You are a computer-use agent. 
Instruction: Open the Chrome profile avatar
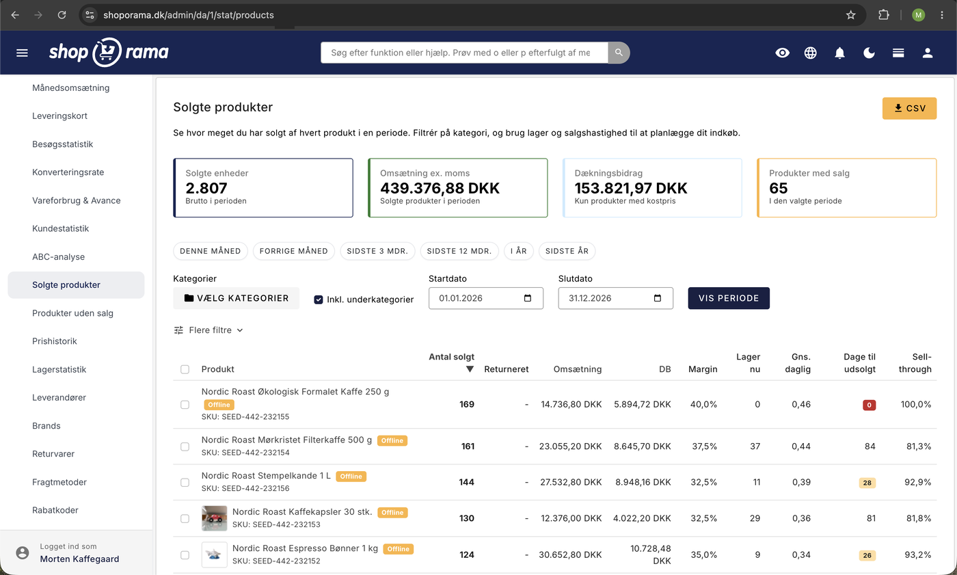918,14
